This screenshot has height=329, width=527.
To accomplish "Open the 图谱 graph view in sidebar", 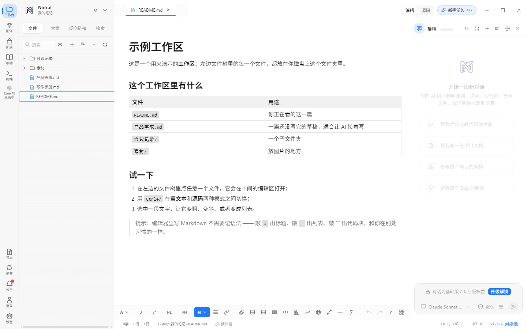I will [10, 27].
